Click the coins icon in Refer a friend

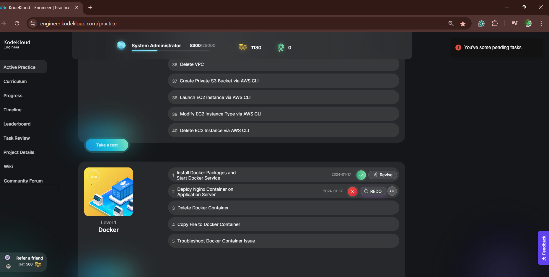[x=38, y=264]
